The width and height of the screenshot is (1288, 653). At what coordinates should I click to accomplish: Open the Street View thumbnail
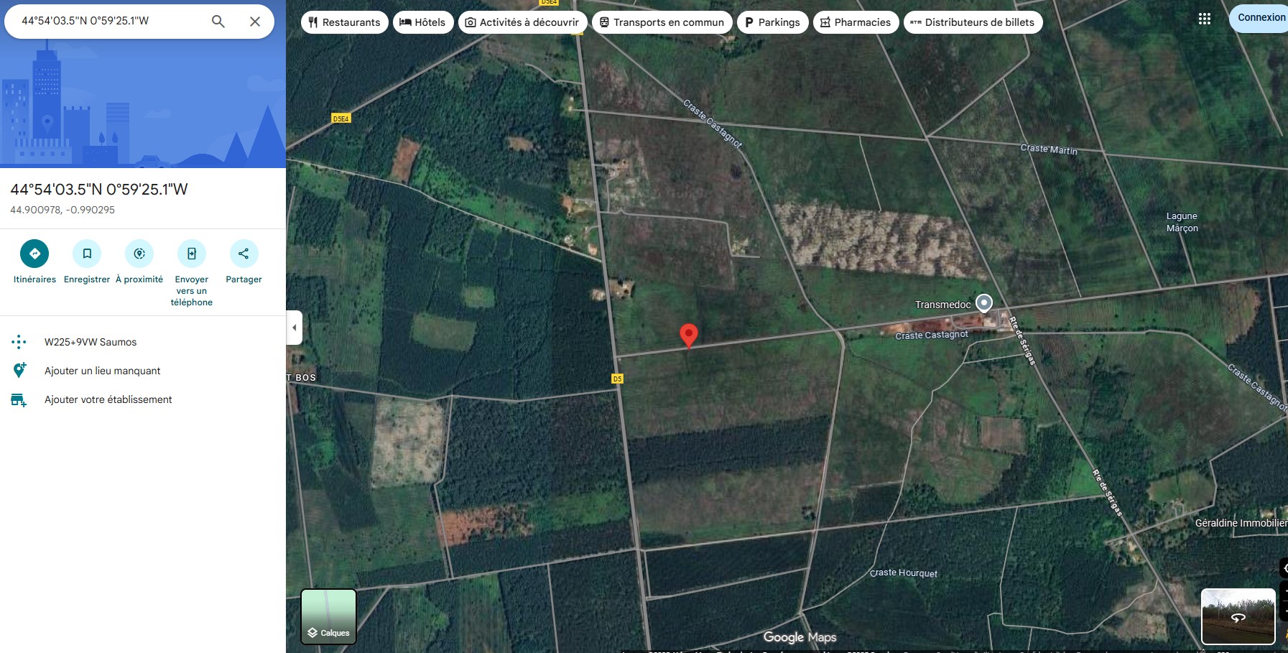[1238, 616]
